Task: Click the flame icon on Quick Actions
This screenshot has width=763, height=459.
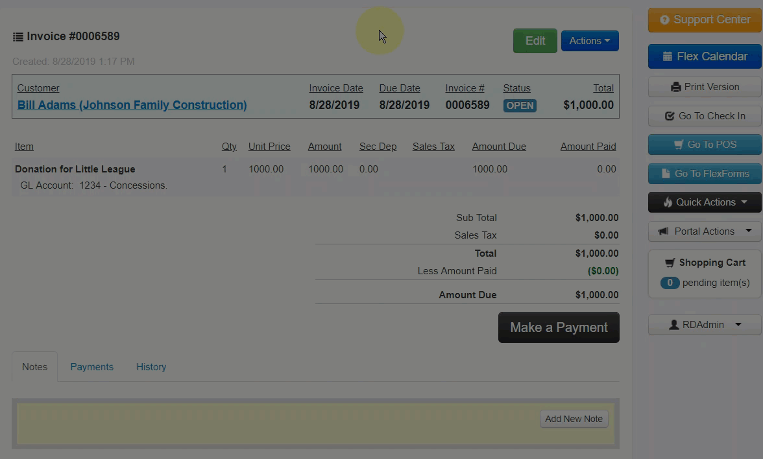Action: click(668, 202)
